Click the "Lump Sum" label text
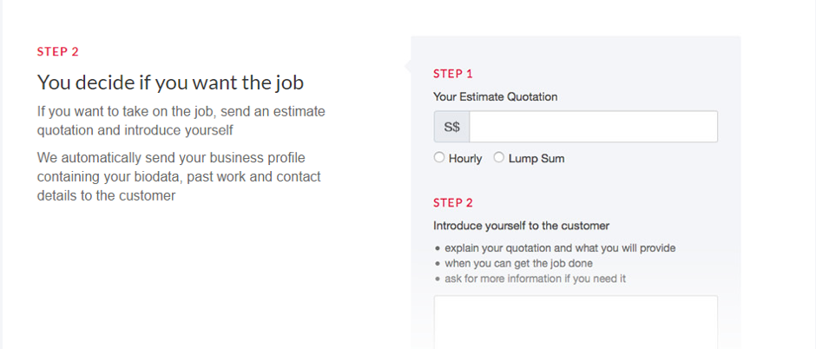 click(536, 159)
